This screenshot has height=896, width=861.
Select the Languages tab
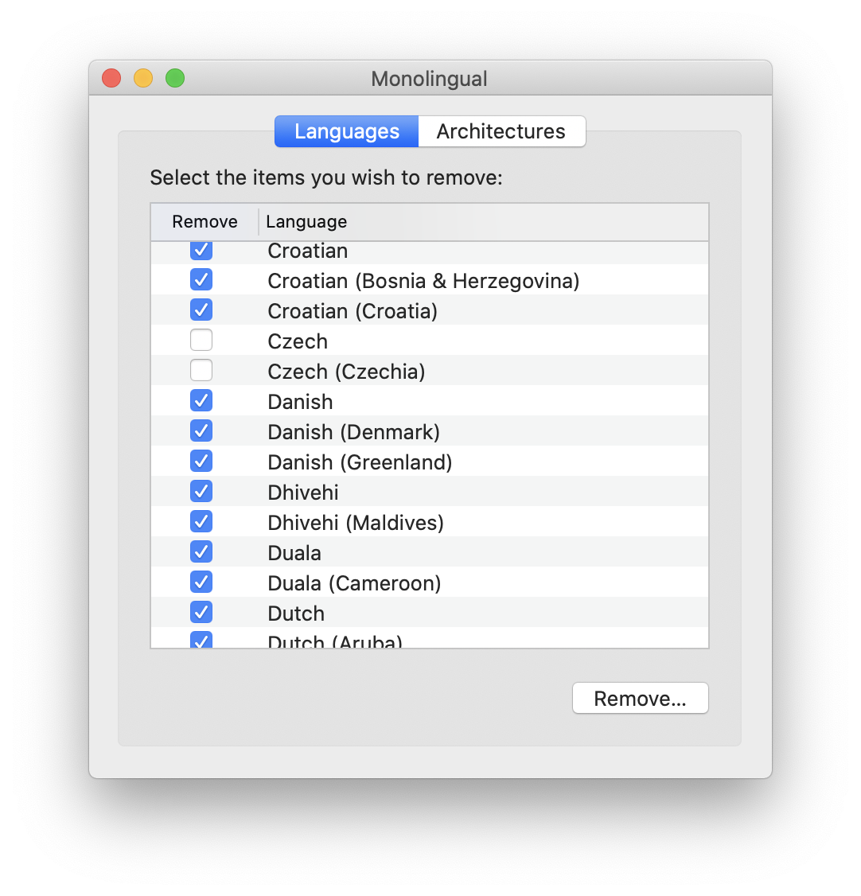coord(347,131)
